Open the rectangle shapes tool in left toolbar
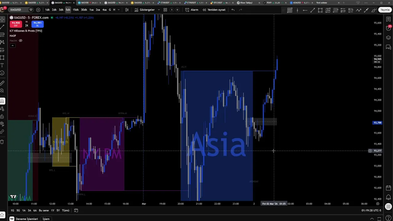Viewport: 393px width, 221px height. 2,58
